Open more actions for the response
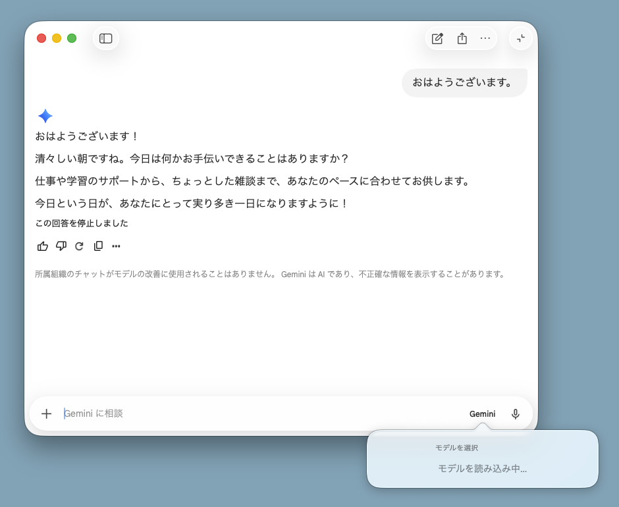Screen dimensions: 619x507 pos(116,246)
